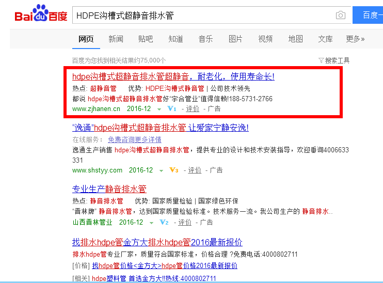
Task: Open 找hdpe管价格<金方大> price link
Action: [165, 265]
